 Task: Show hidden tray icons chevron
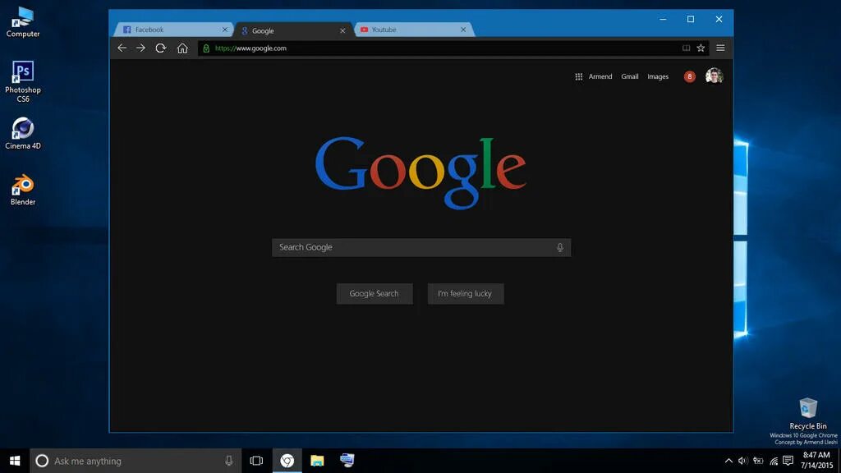(x=728, y=461)
